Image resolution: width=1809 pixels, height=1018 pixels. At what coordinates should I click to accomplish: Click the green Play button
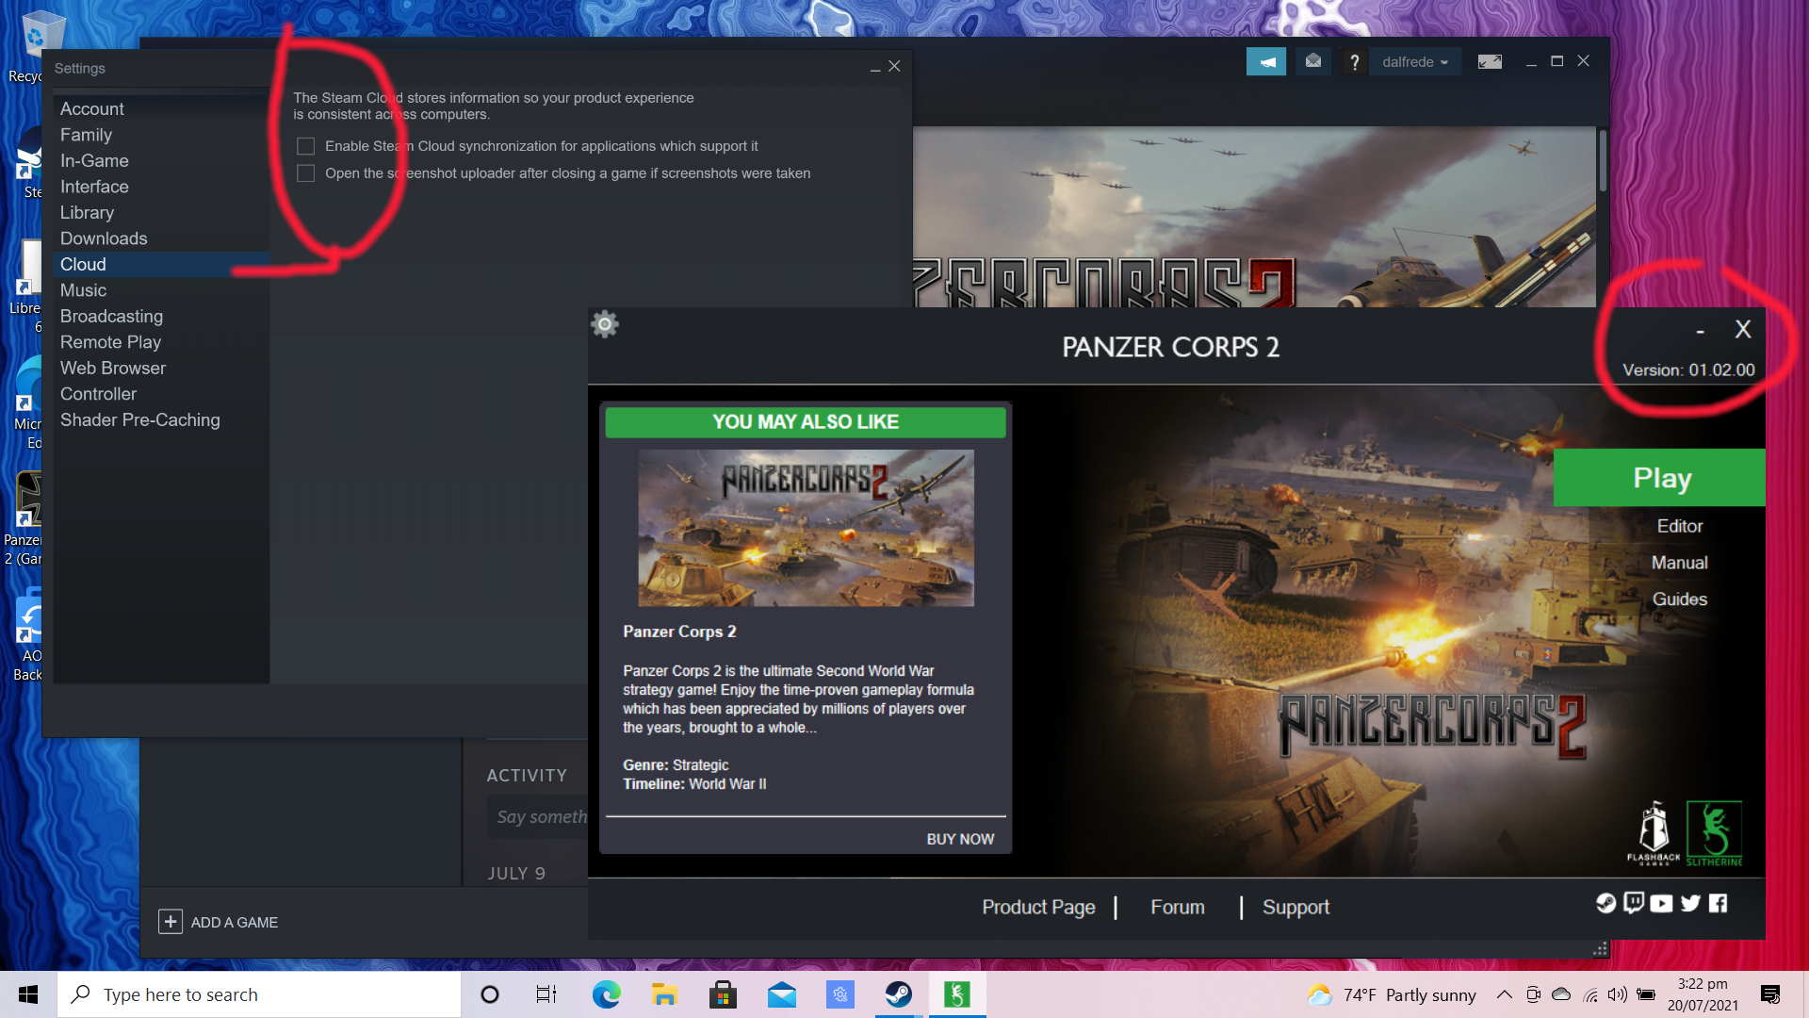coord(1659,478)
